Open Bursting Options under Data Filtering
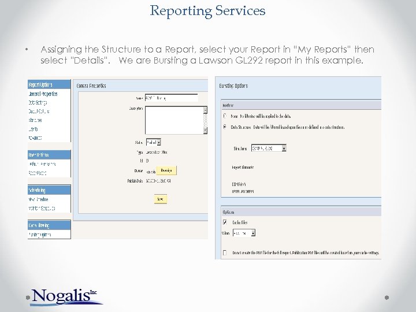The width and height of the screenshot is (416, 312). click(x=39, y=235)
